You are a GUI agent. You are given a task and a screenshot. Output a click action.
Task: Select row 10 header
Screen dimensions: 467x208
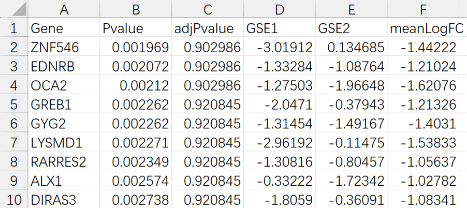[14, 199]
